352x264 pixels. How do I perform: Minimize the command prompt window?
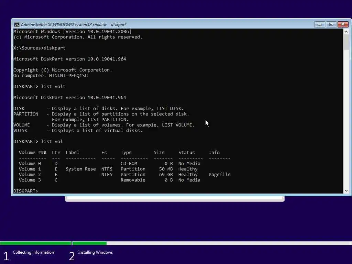[x=319, y=24]
